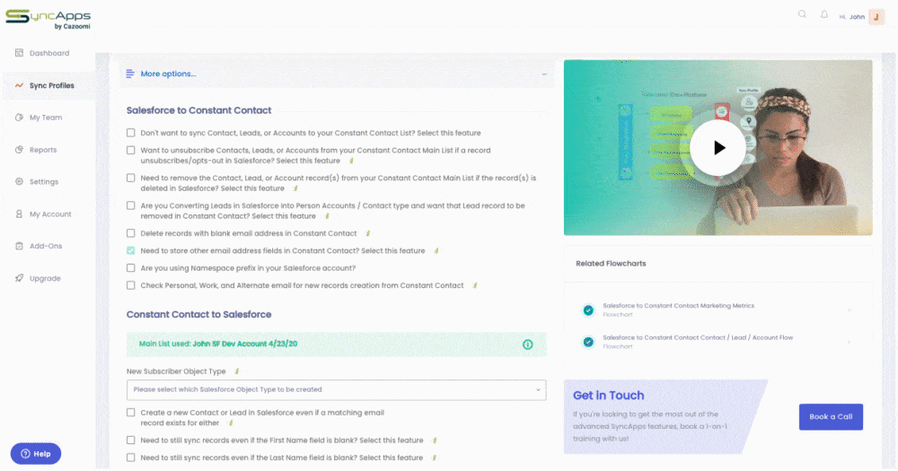Click the Sync Profiles chart icon
The width and height of the screenshot is (898, 471).
click(x=19, y=85)
